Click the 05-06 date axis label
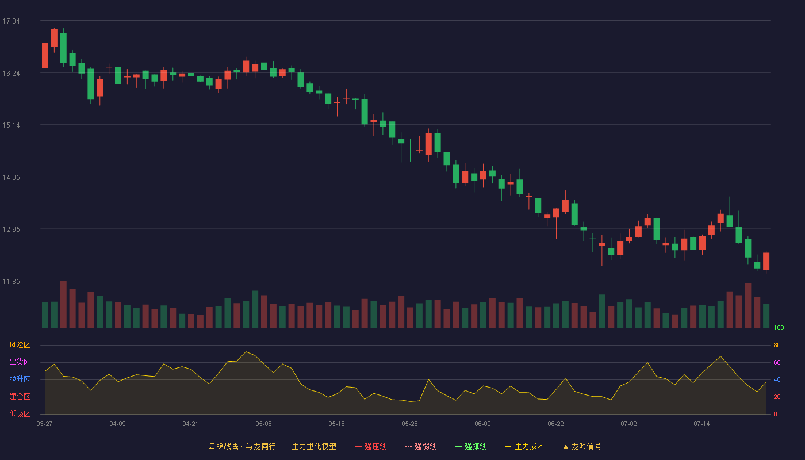 (x=263, y=424)
